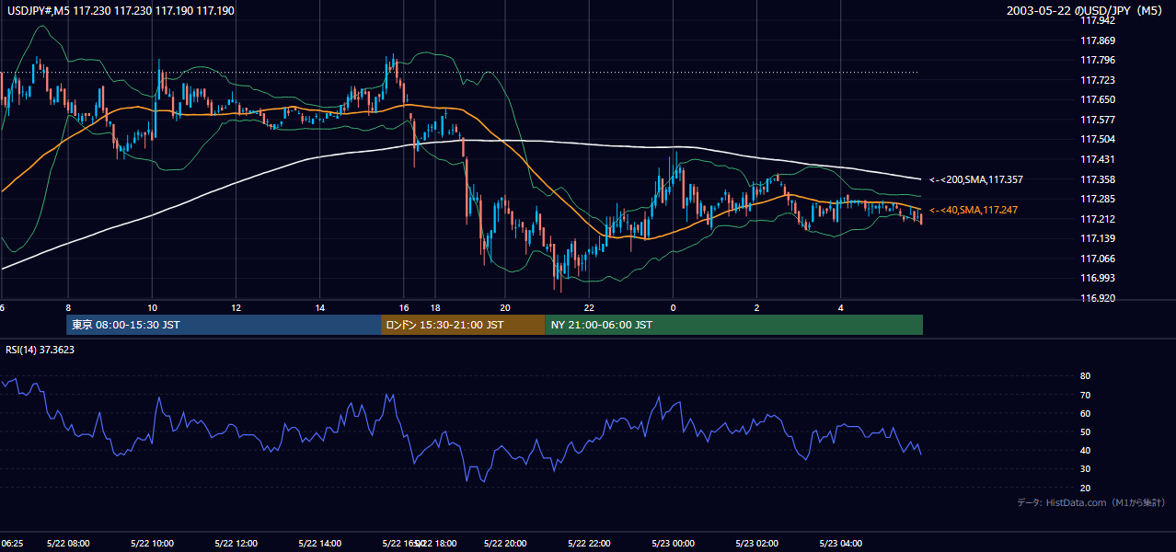
Task: Click the 200 SMA 117.357 label
Action: pos(976,179)
